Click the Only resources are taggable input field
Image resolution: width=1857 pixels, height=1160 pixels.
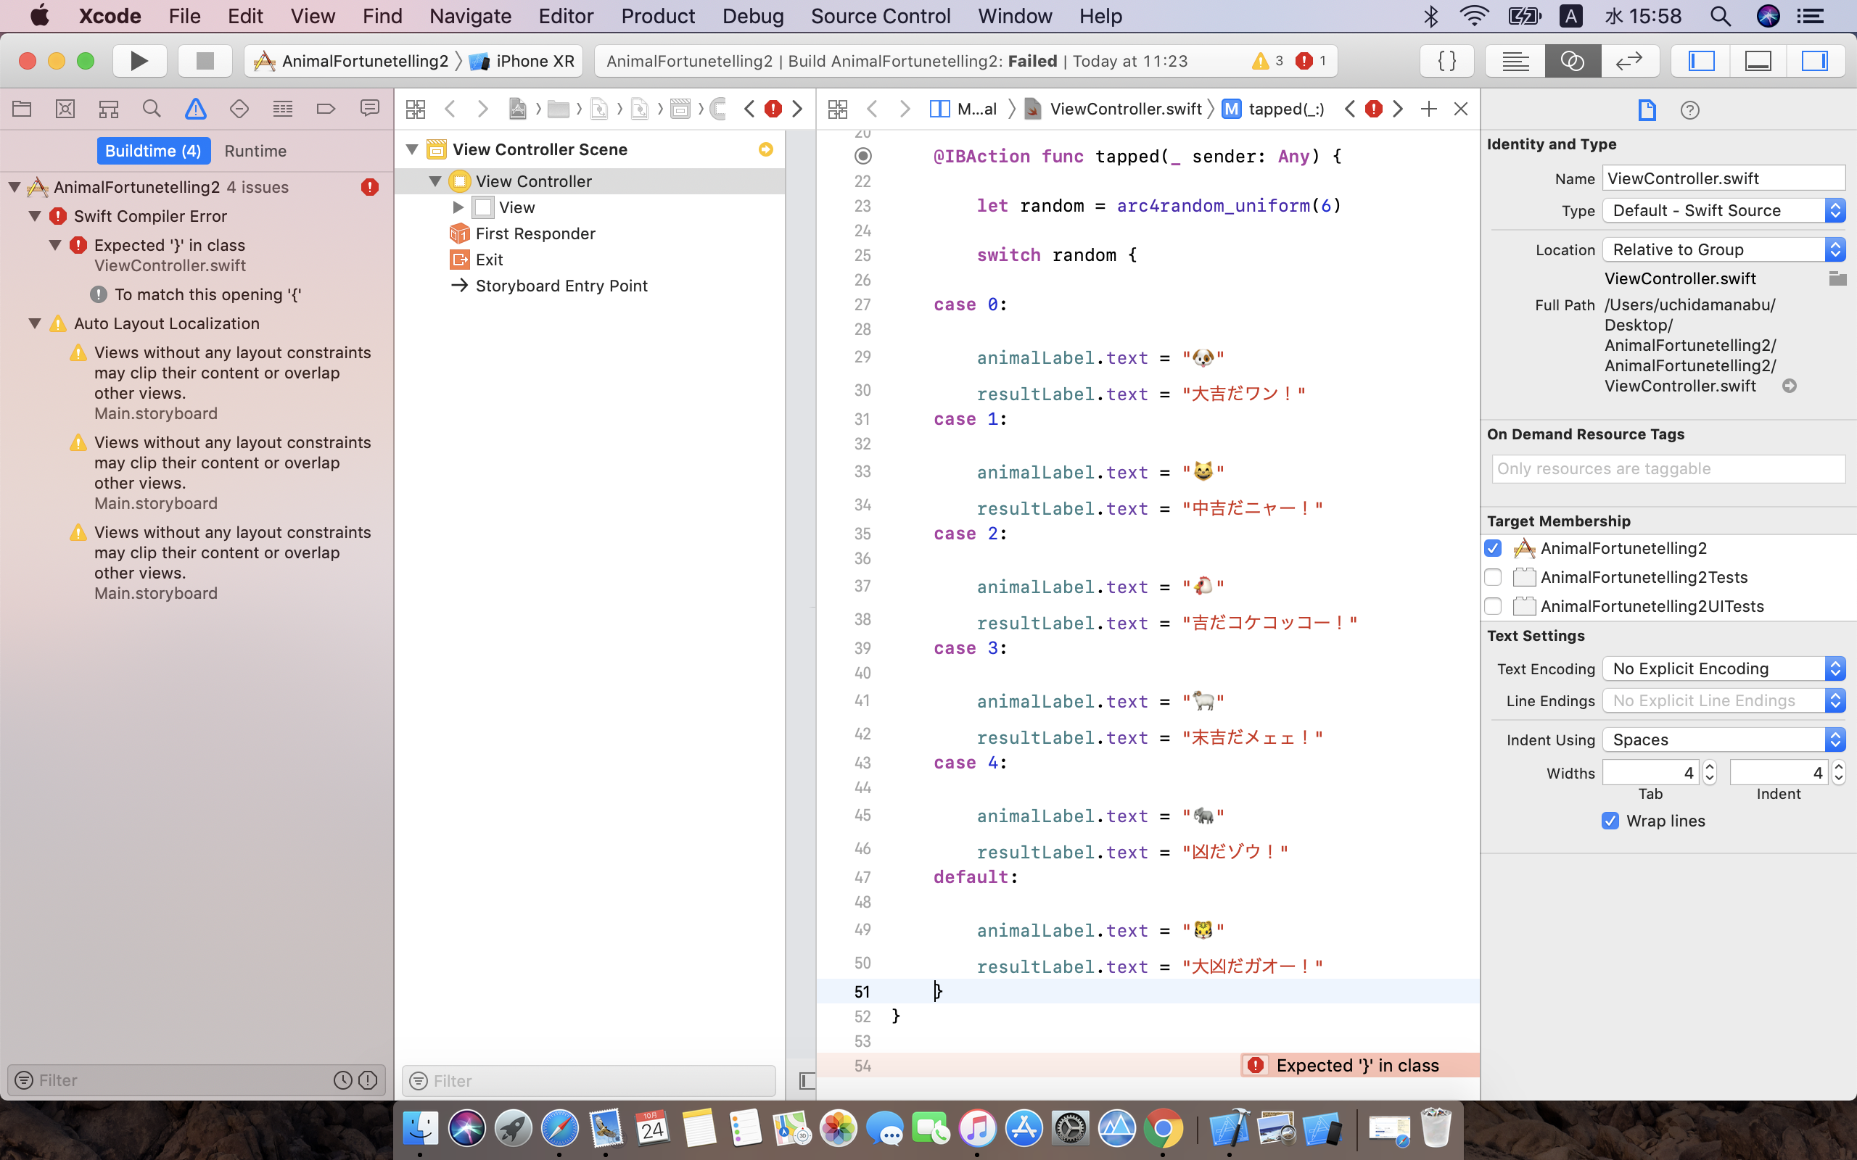coord(1668,468)
